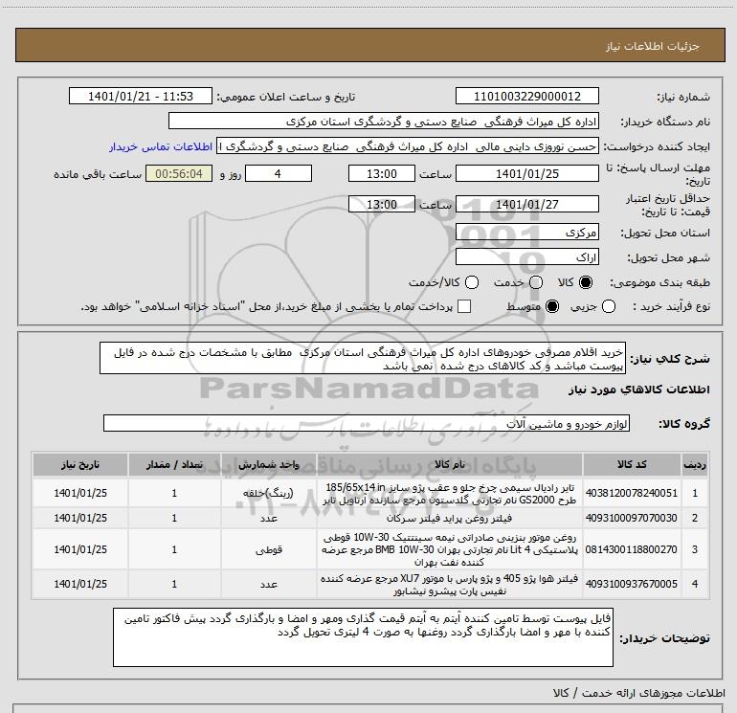Click the عدد unit in row 2
The width and height of the screenshot is (737, 713).
pyautogui.click(x=269, y=518)
